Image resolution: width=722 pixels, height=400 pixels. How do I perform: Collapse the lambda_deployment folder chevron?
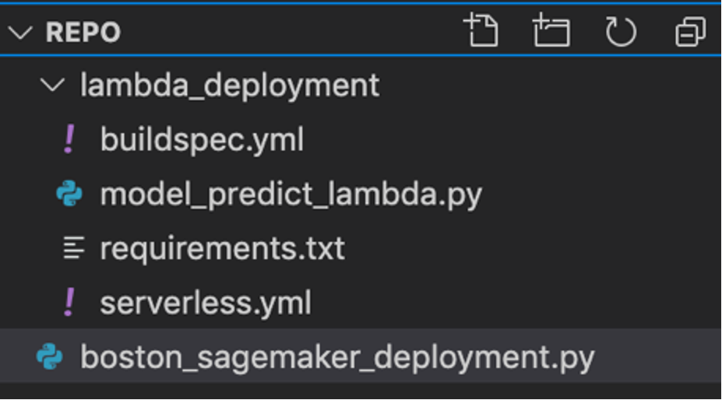(x=53, y=85)
